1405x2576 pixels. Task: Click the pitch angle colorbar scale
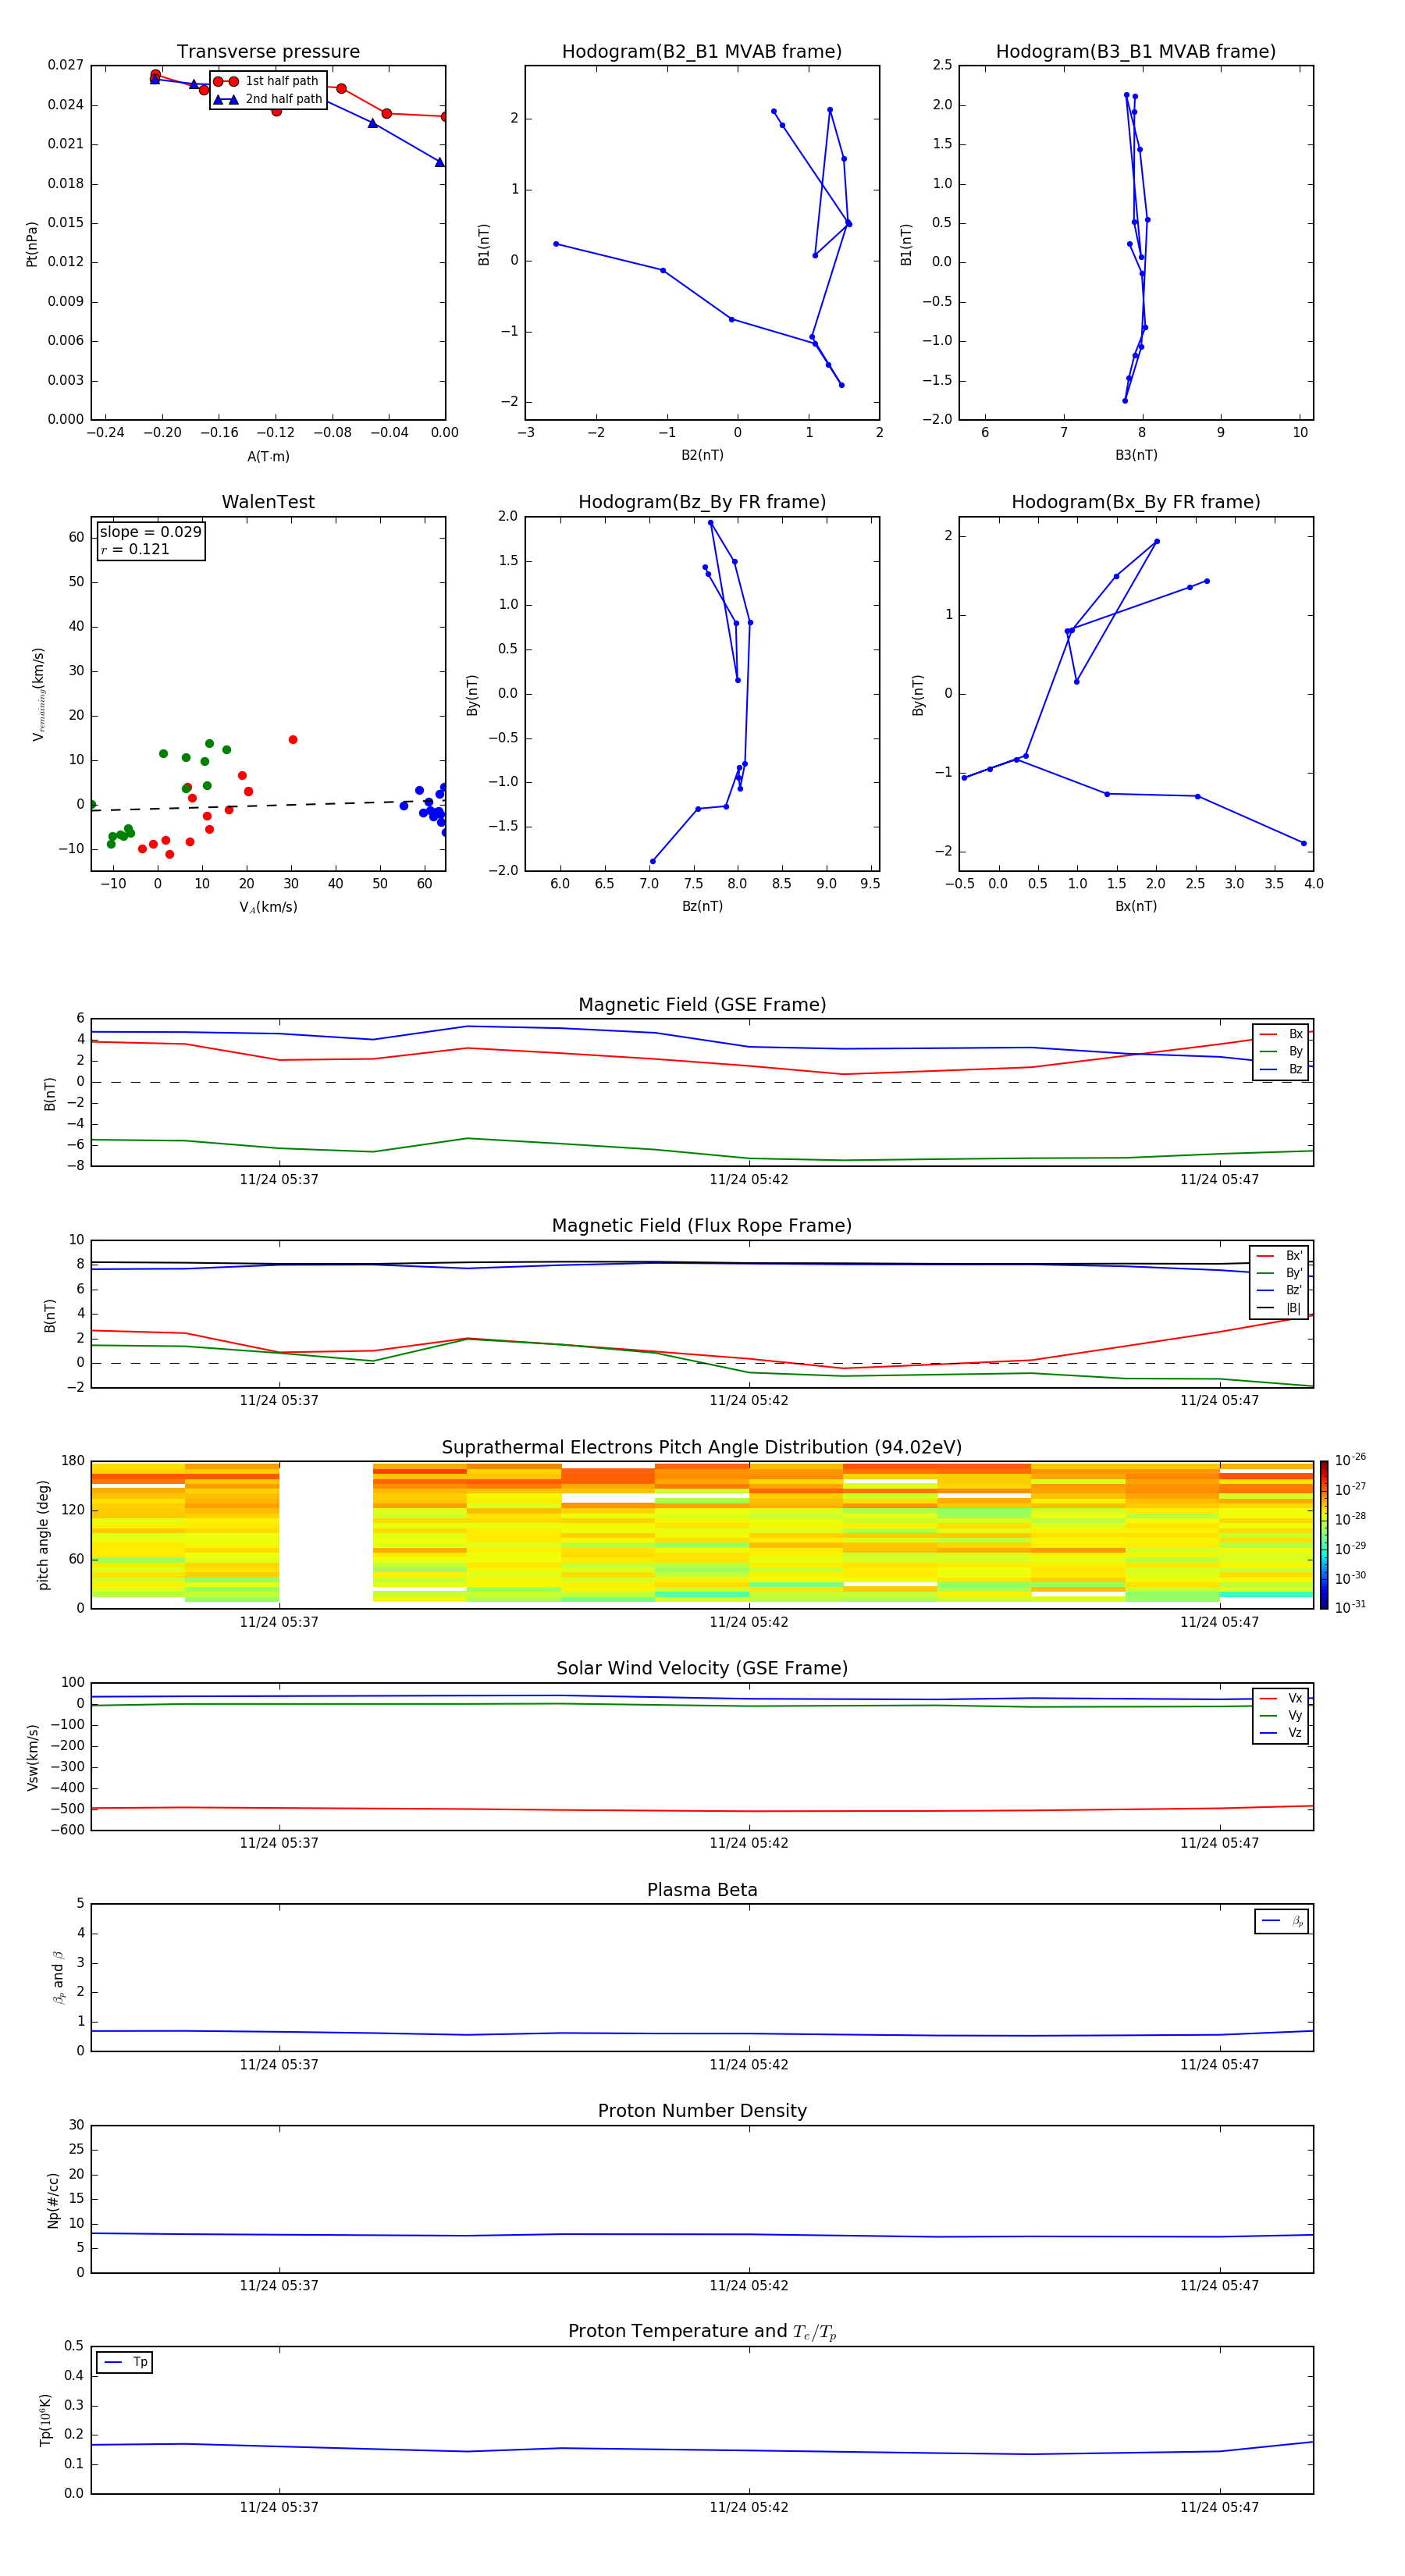[x=1324, y=1535]
